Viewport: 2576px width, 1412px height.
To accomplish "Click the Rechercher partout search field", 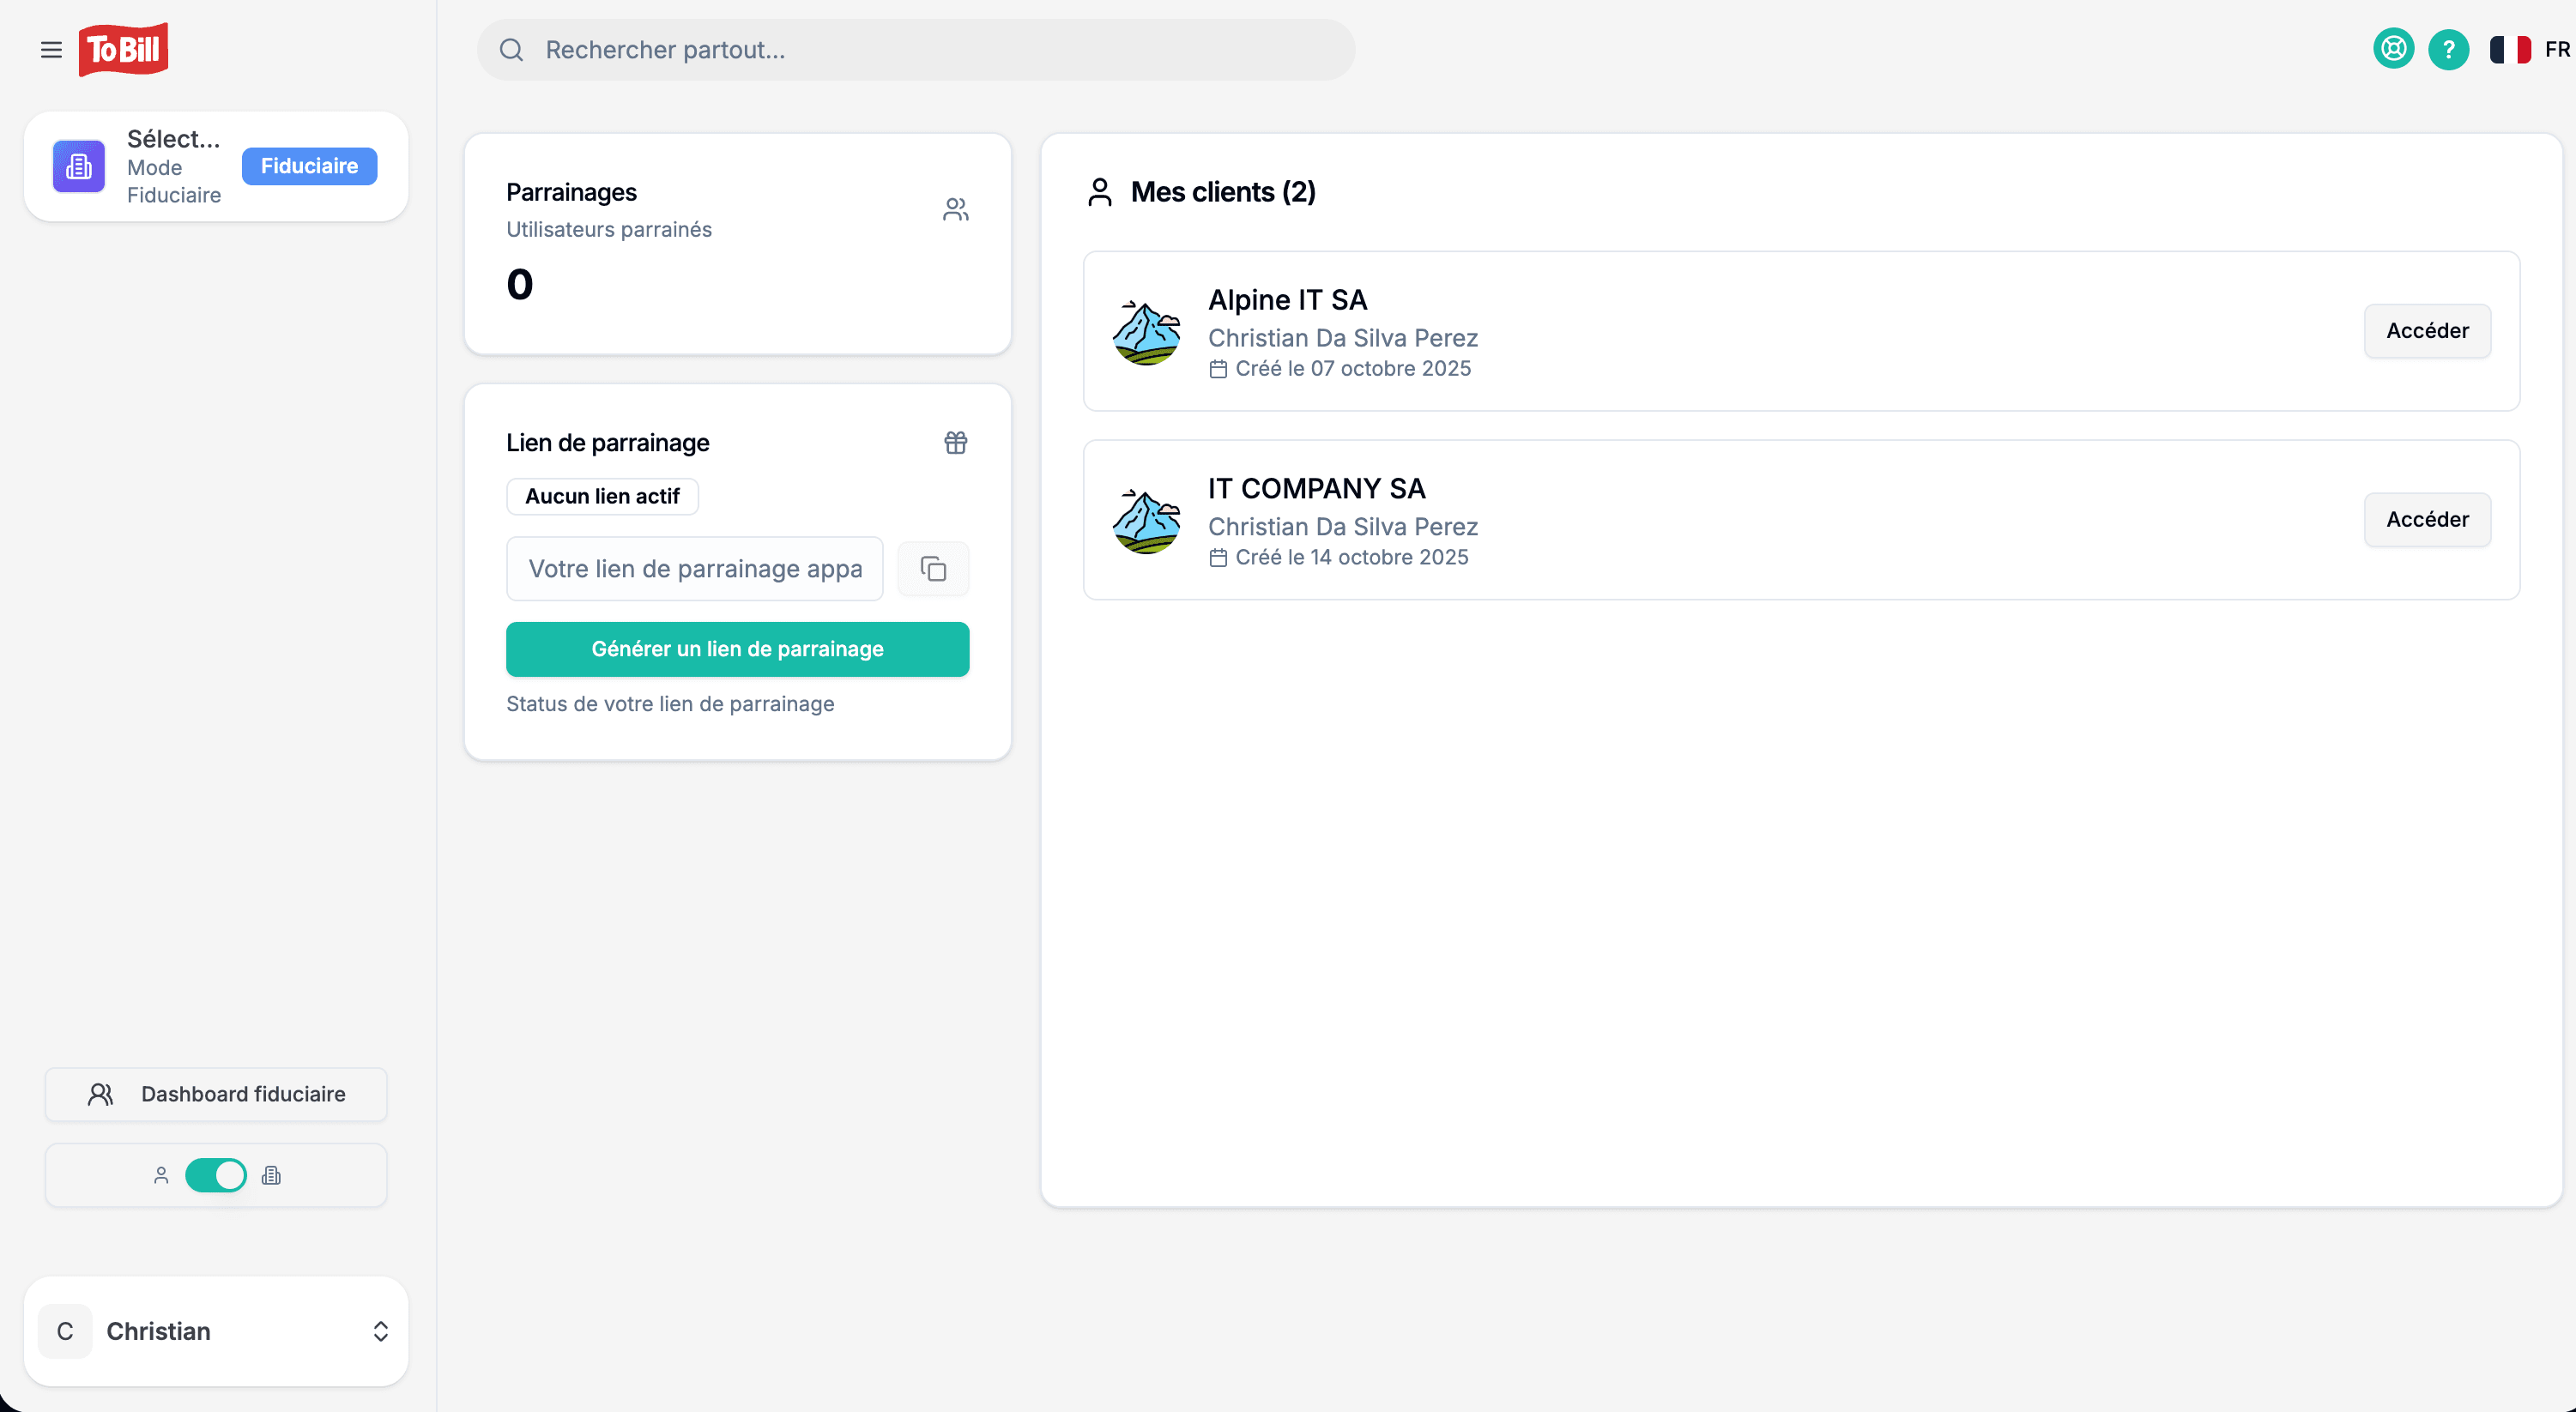I will pyautogui.click(x=915, y=50).
